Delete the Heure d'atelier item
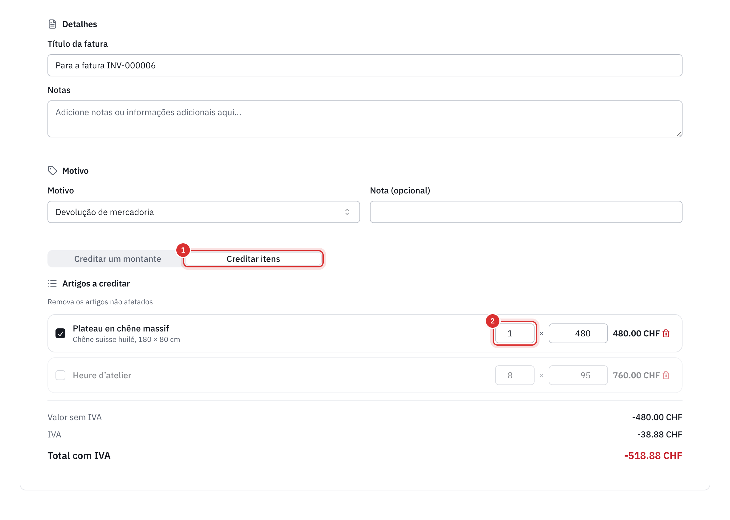Image resolution: width=730 pixels, height=520 pixels. (x=666, y=376)
